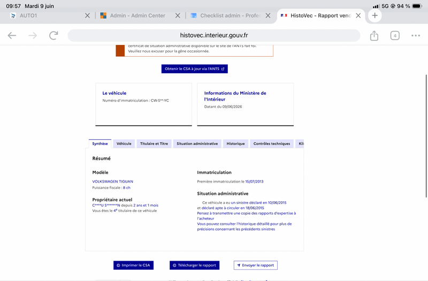
Task: Click the first registration date 15/07/2013
Action: [254, 181]
